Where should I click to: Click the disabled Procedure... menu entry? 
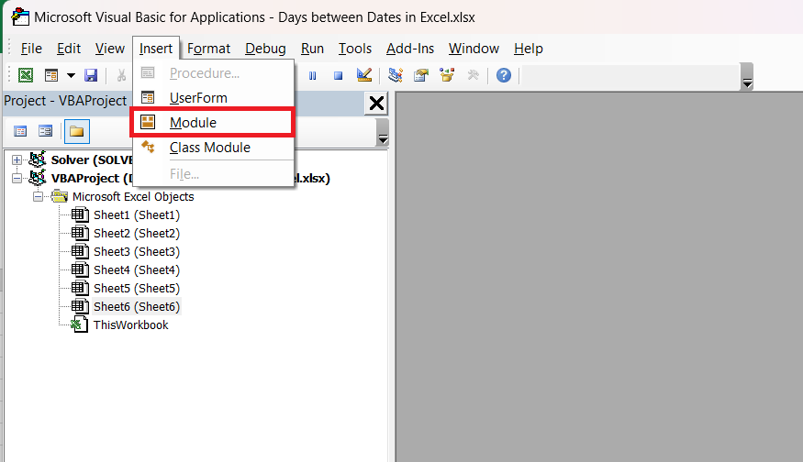[x=213, y=73]
